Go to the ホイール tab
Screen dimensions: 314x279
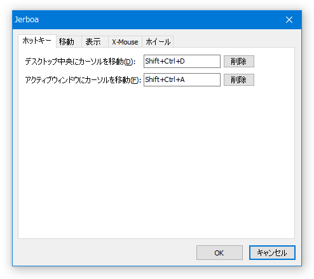point(158,42)
